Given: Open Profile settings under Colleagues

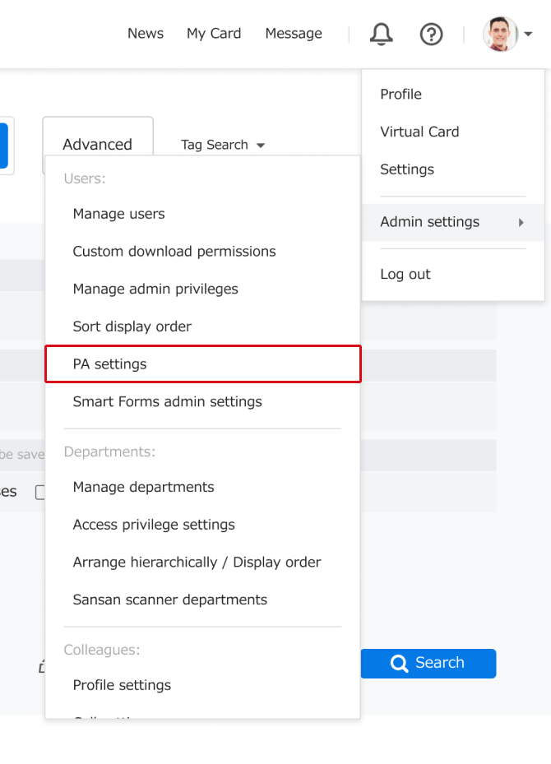Looking at the screenshot, I should click(x=202, y=686).
